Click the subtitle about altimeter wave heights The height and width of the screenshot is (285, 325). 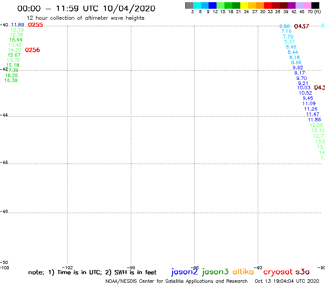(85, 18)
